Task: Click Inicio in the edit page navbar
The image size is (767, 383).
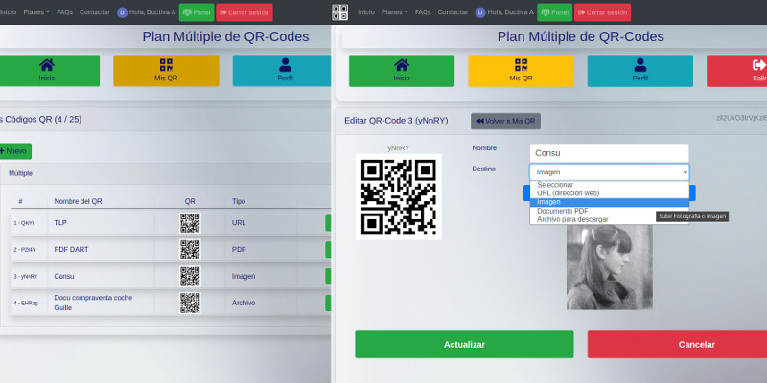Action: coord(366,12)
